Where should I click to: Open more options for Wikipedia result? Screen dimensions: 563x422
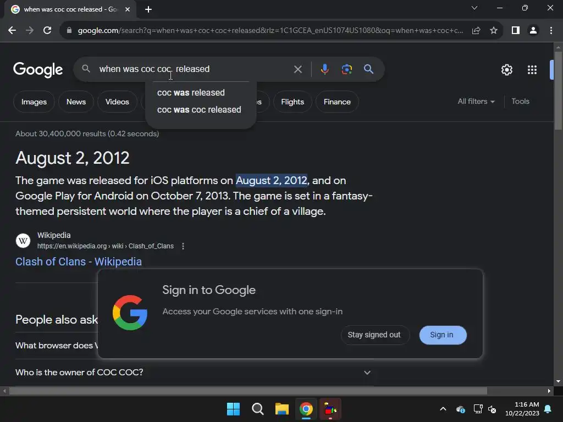pyautogui.click(x=183, y=246)
